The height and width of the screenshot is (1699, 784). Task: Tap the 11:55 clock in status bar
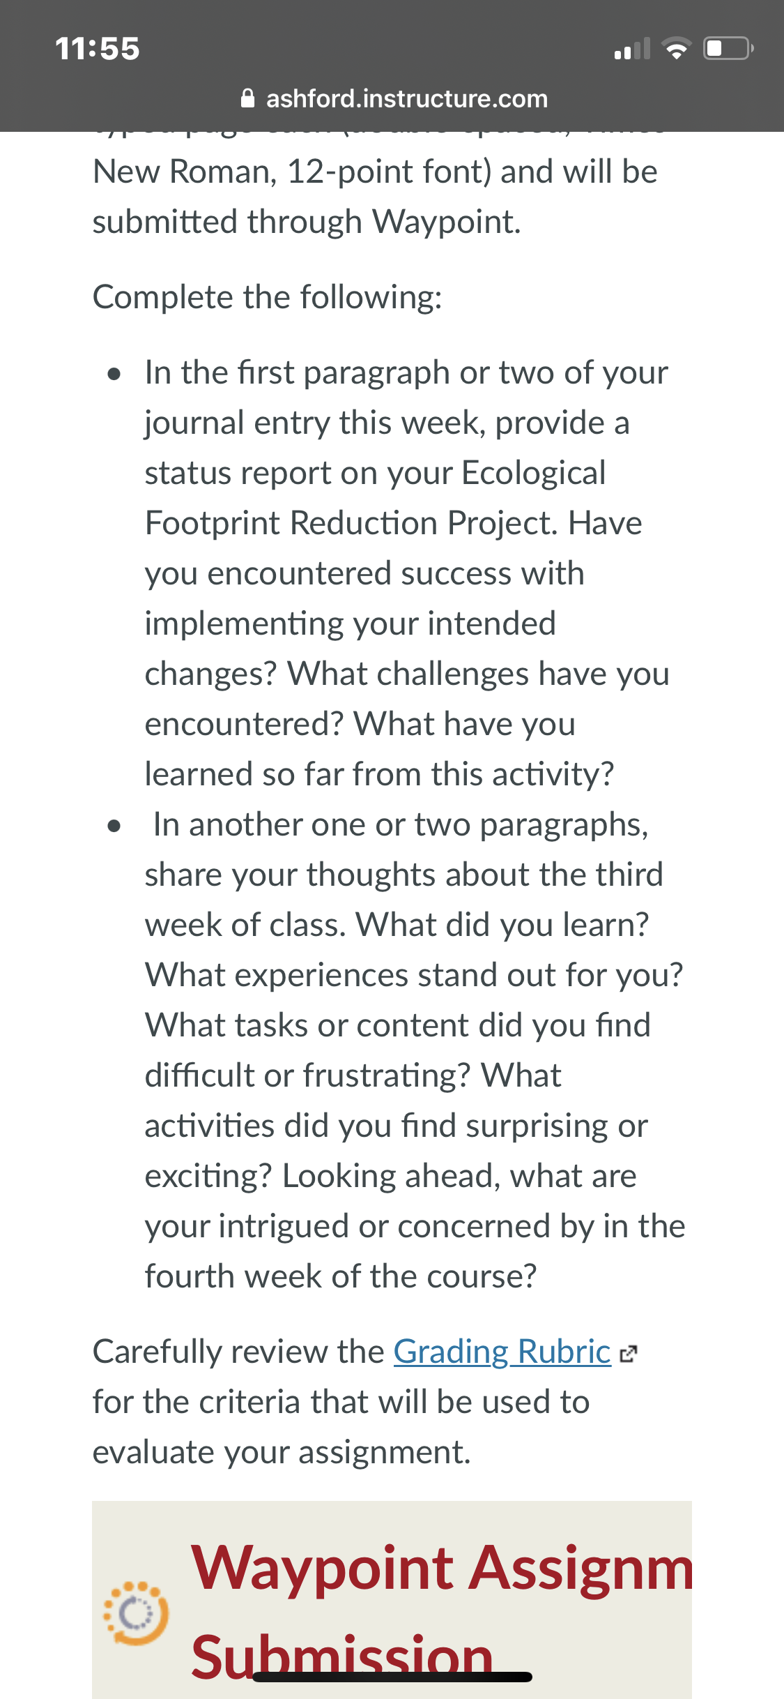(98, 49)
